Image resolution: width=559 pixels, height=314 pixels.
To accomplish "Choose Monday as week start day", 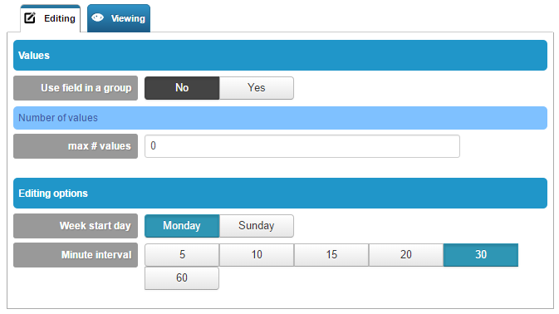I will pyautogui.click(x=182, y=226).
